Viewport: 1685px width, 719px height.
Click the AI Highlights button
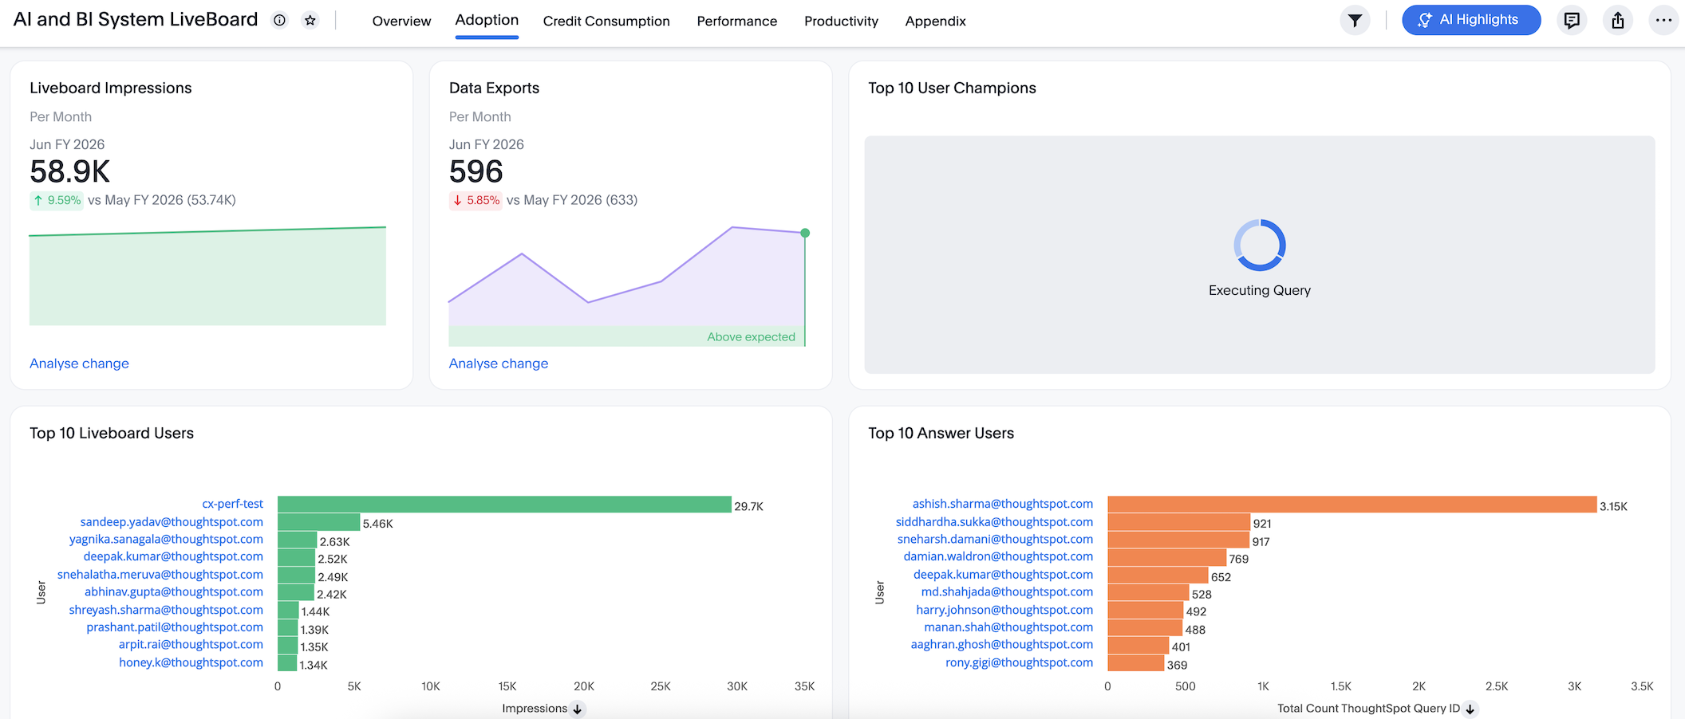coord(1470,20)
